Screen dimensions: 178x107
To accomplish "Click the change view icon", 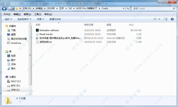I will tap(155, 19).
